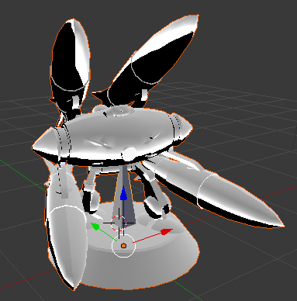Click the gray central support pillar
This screenshot has height=301, width=297.
point(124,196)
